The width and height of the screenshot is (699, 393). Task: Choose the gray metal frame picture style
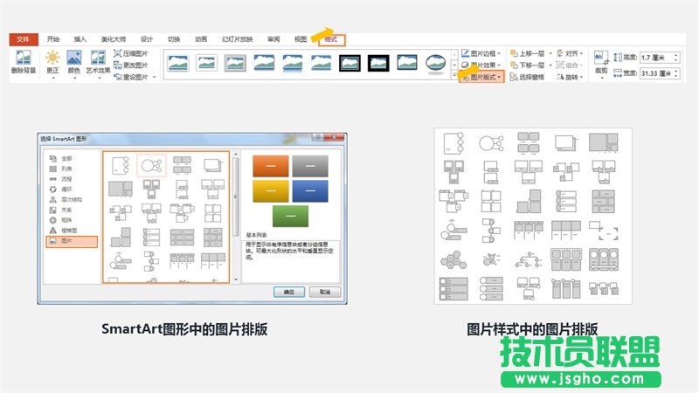(x=235, y=63)
